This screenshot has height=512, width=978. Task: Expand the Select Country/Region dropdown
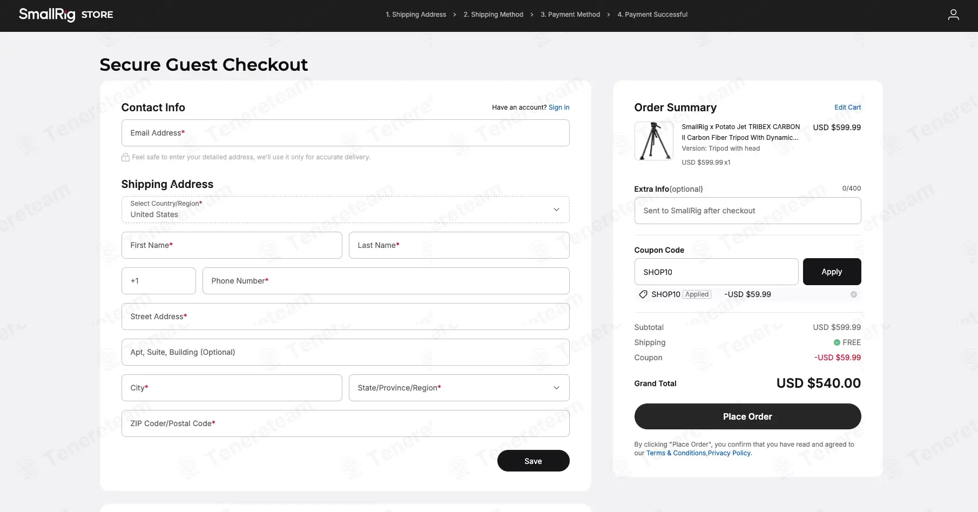point(346,210)
